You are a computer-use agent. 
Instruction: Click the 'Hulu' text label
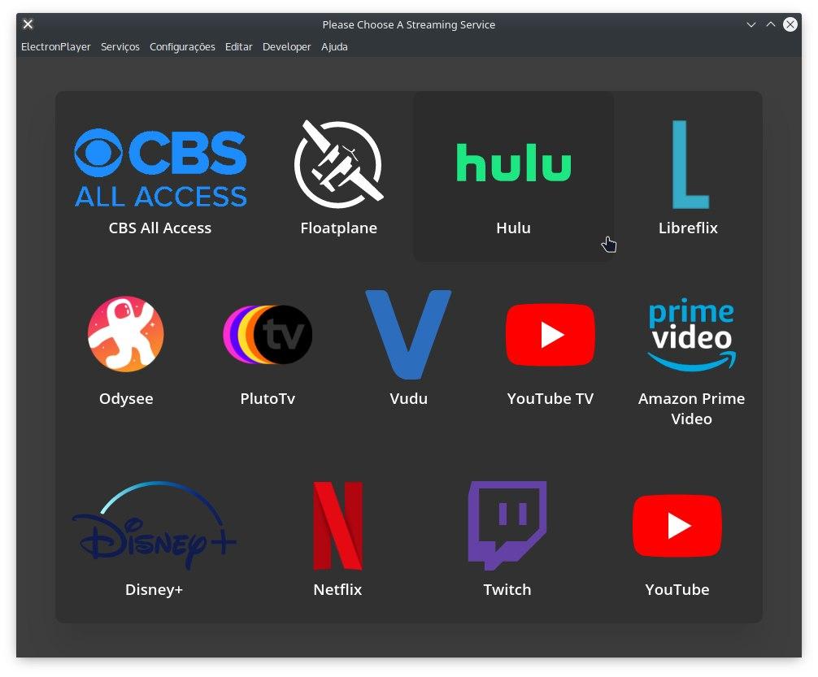pos(513,228)
